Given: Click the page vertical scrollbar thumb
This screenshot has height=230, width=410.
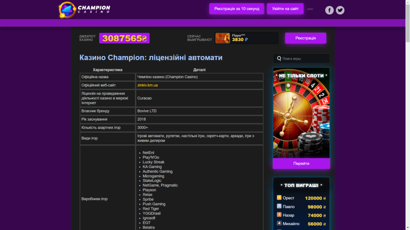Looking at the screenshot, I should point(408,23).
